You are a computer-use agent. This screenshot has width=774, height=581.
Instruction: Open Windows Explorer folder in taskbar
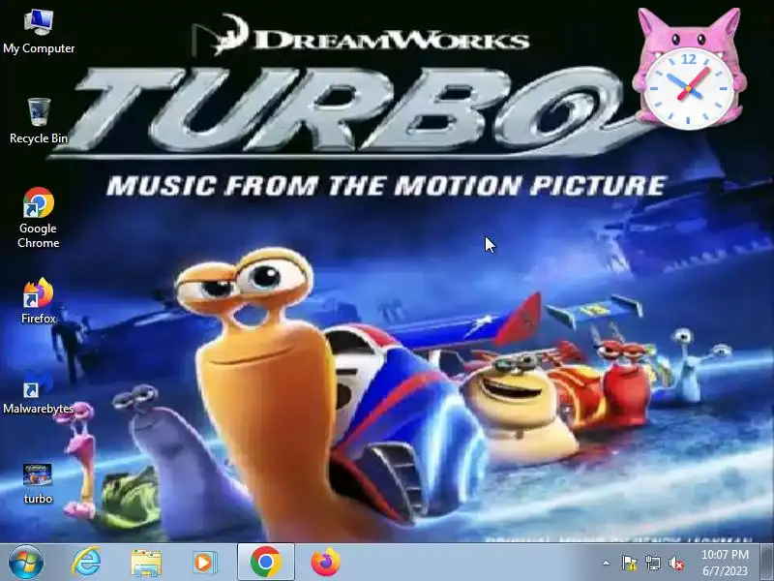pos(146,563)
